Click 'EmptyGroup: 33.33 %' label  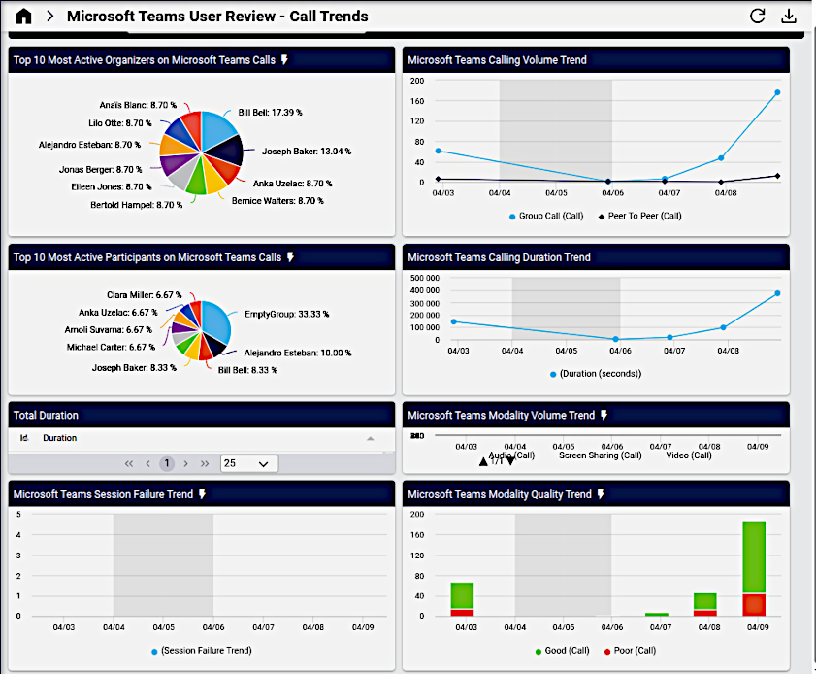click(x=287, y=314)
